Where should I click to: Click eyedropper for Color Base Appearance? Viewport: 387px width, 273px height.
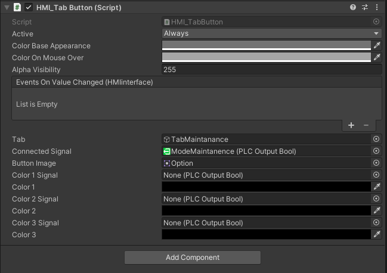point(376,46)
